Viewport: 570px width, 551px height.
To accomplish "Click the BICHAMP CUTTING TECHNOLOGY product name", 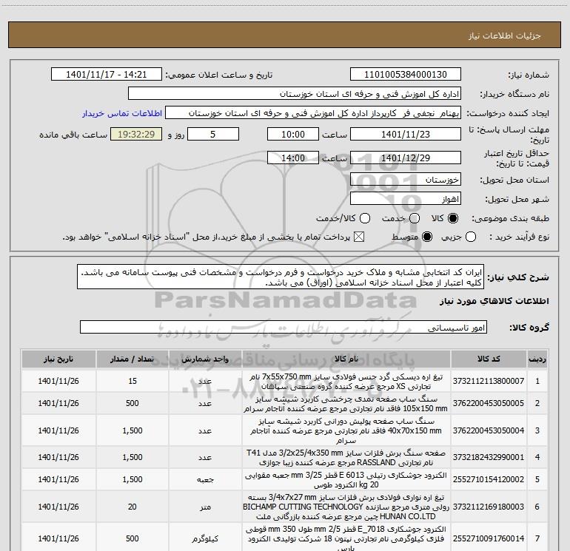I will click(346, 507).
